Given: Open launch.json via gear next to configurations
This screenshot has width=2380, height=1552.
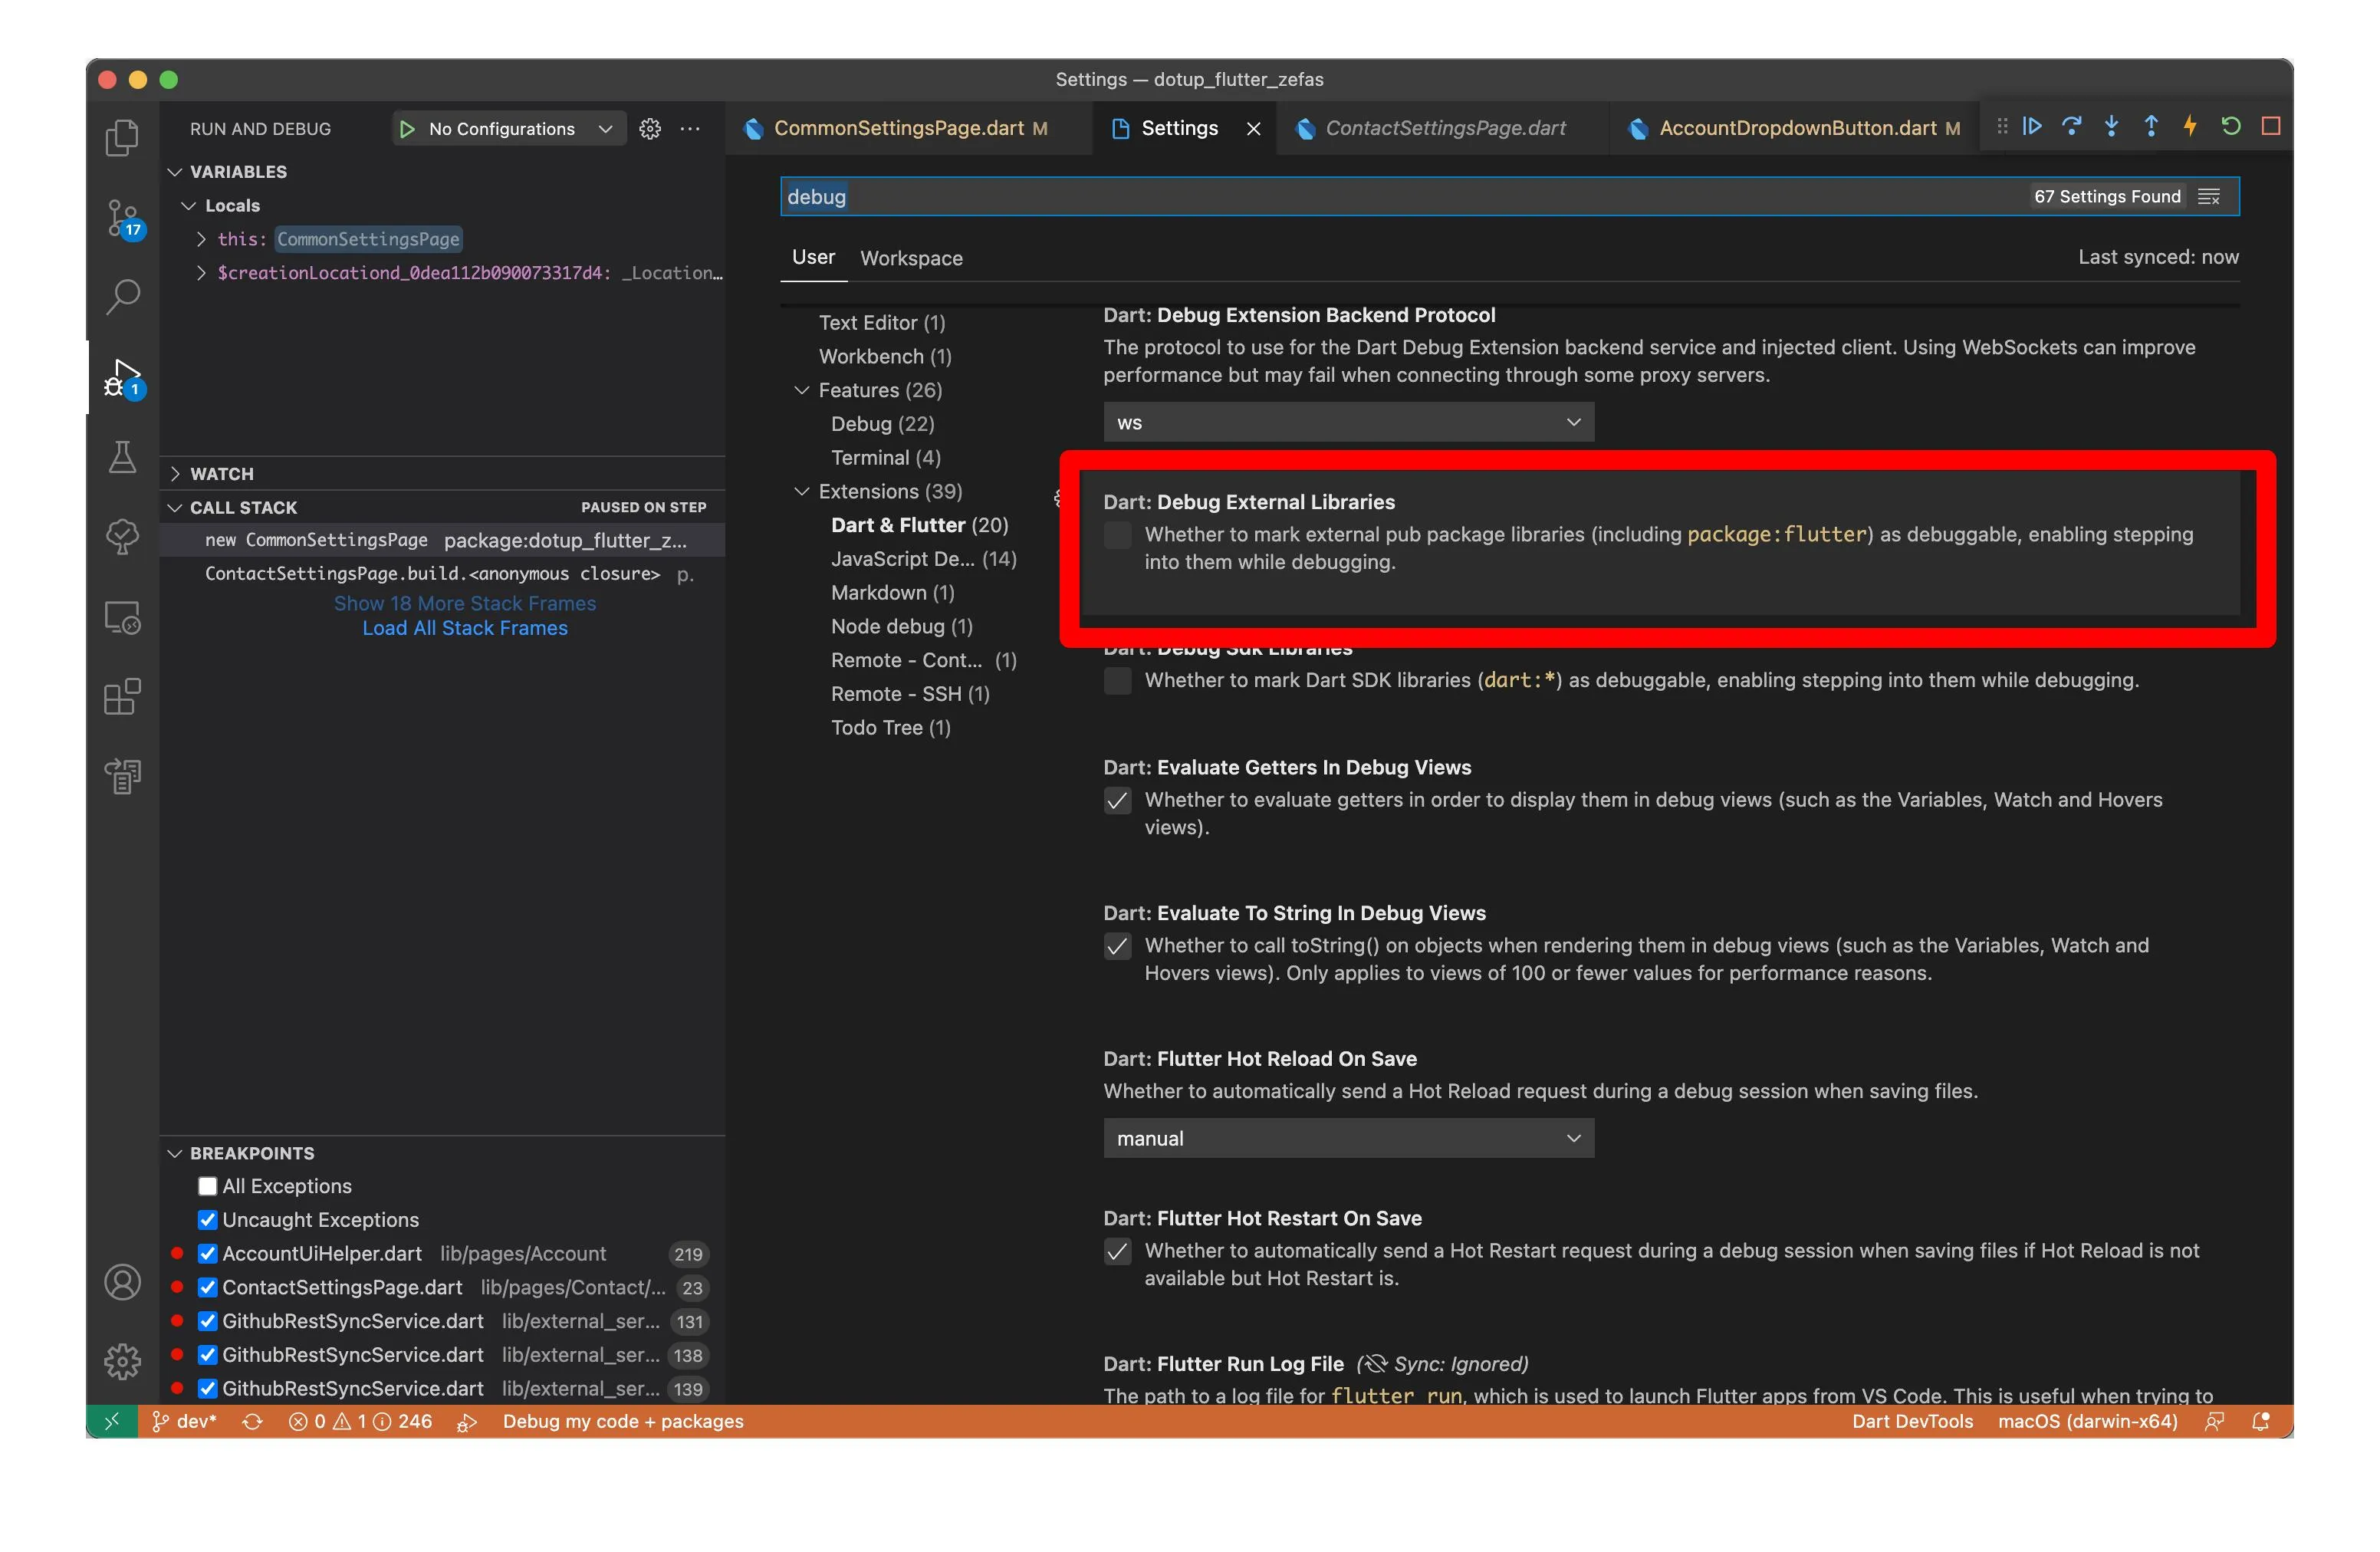Looking at the screenshot, I should click(650, 129).
